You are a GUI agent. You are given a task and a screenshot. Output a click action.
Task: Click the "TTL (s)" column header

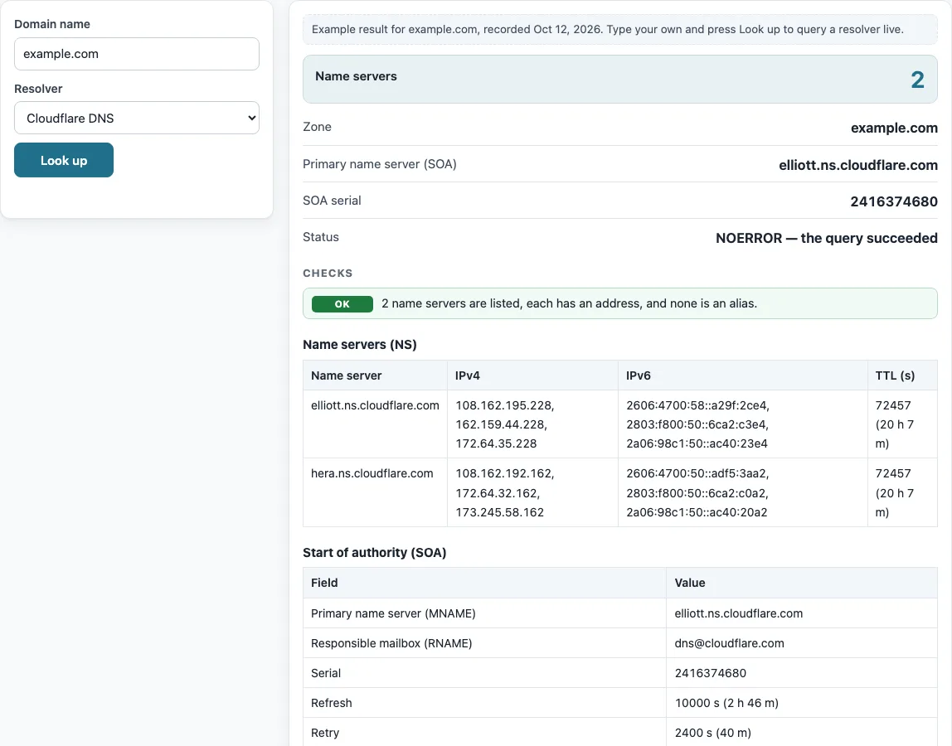click(895, 375)
